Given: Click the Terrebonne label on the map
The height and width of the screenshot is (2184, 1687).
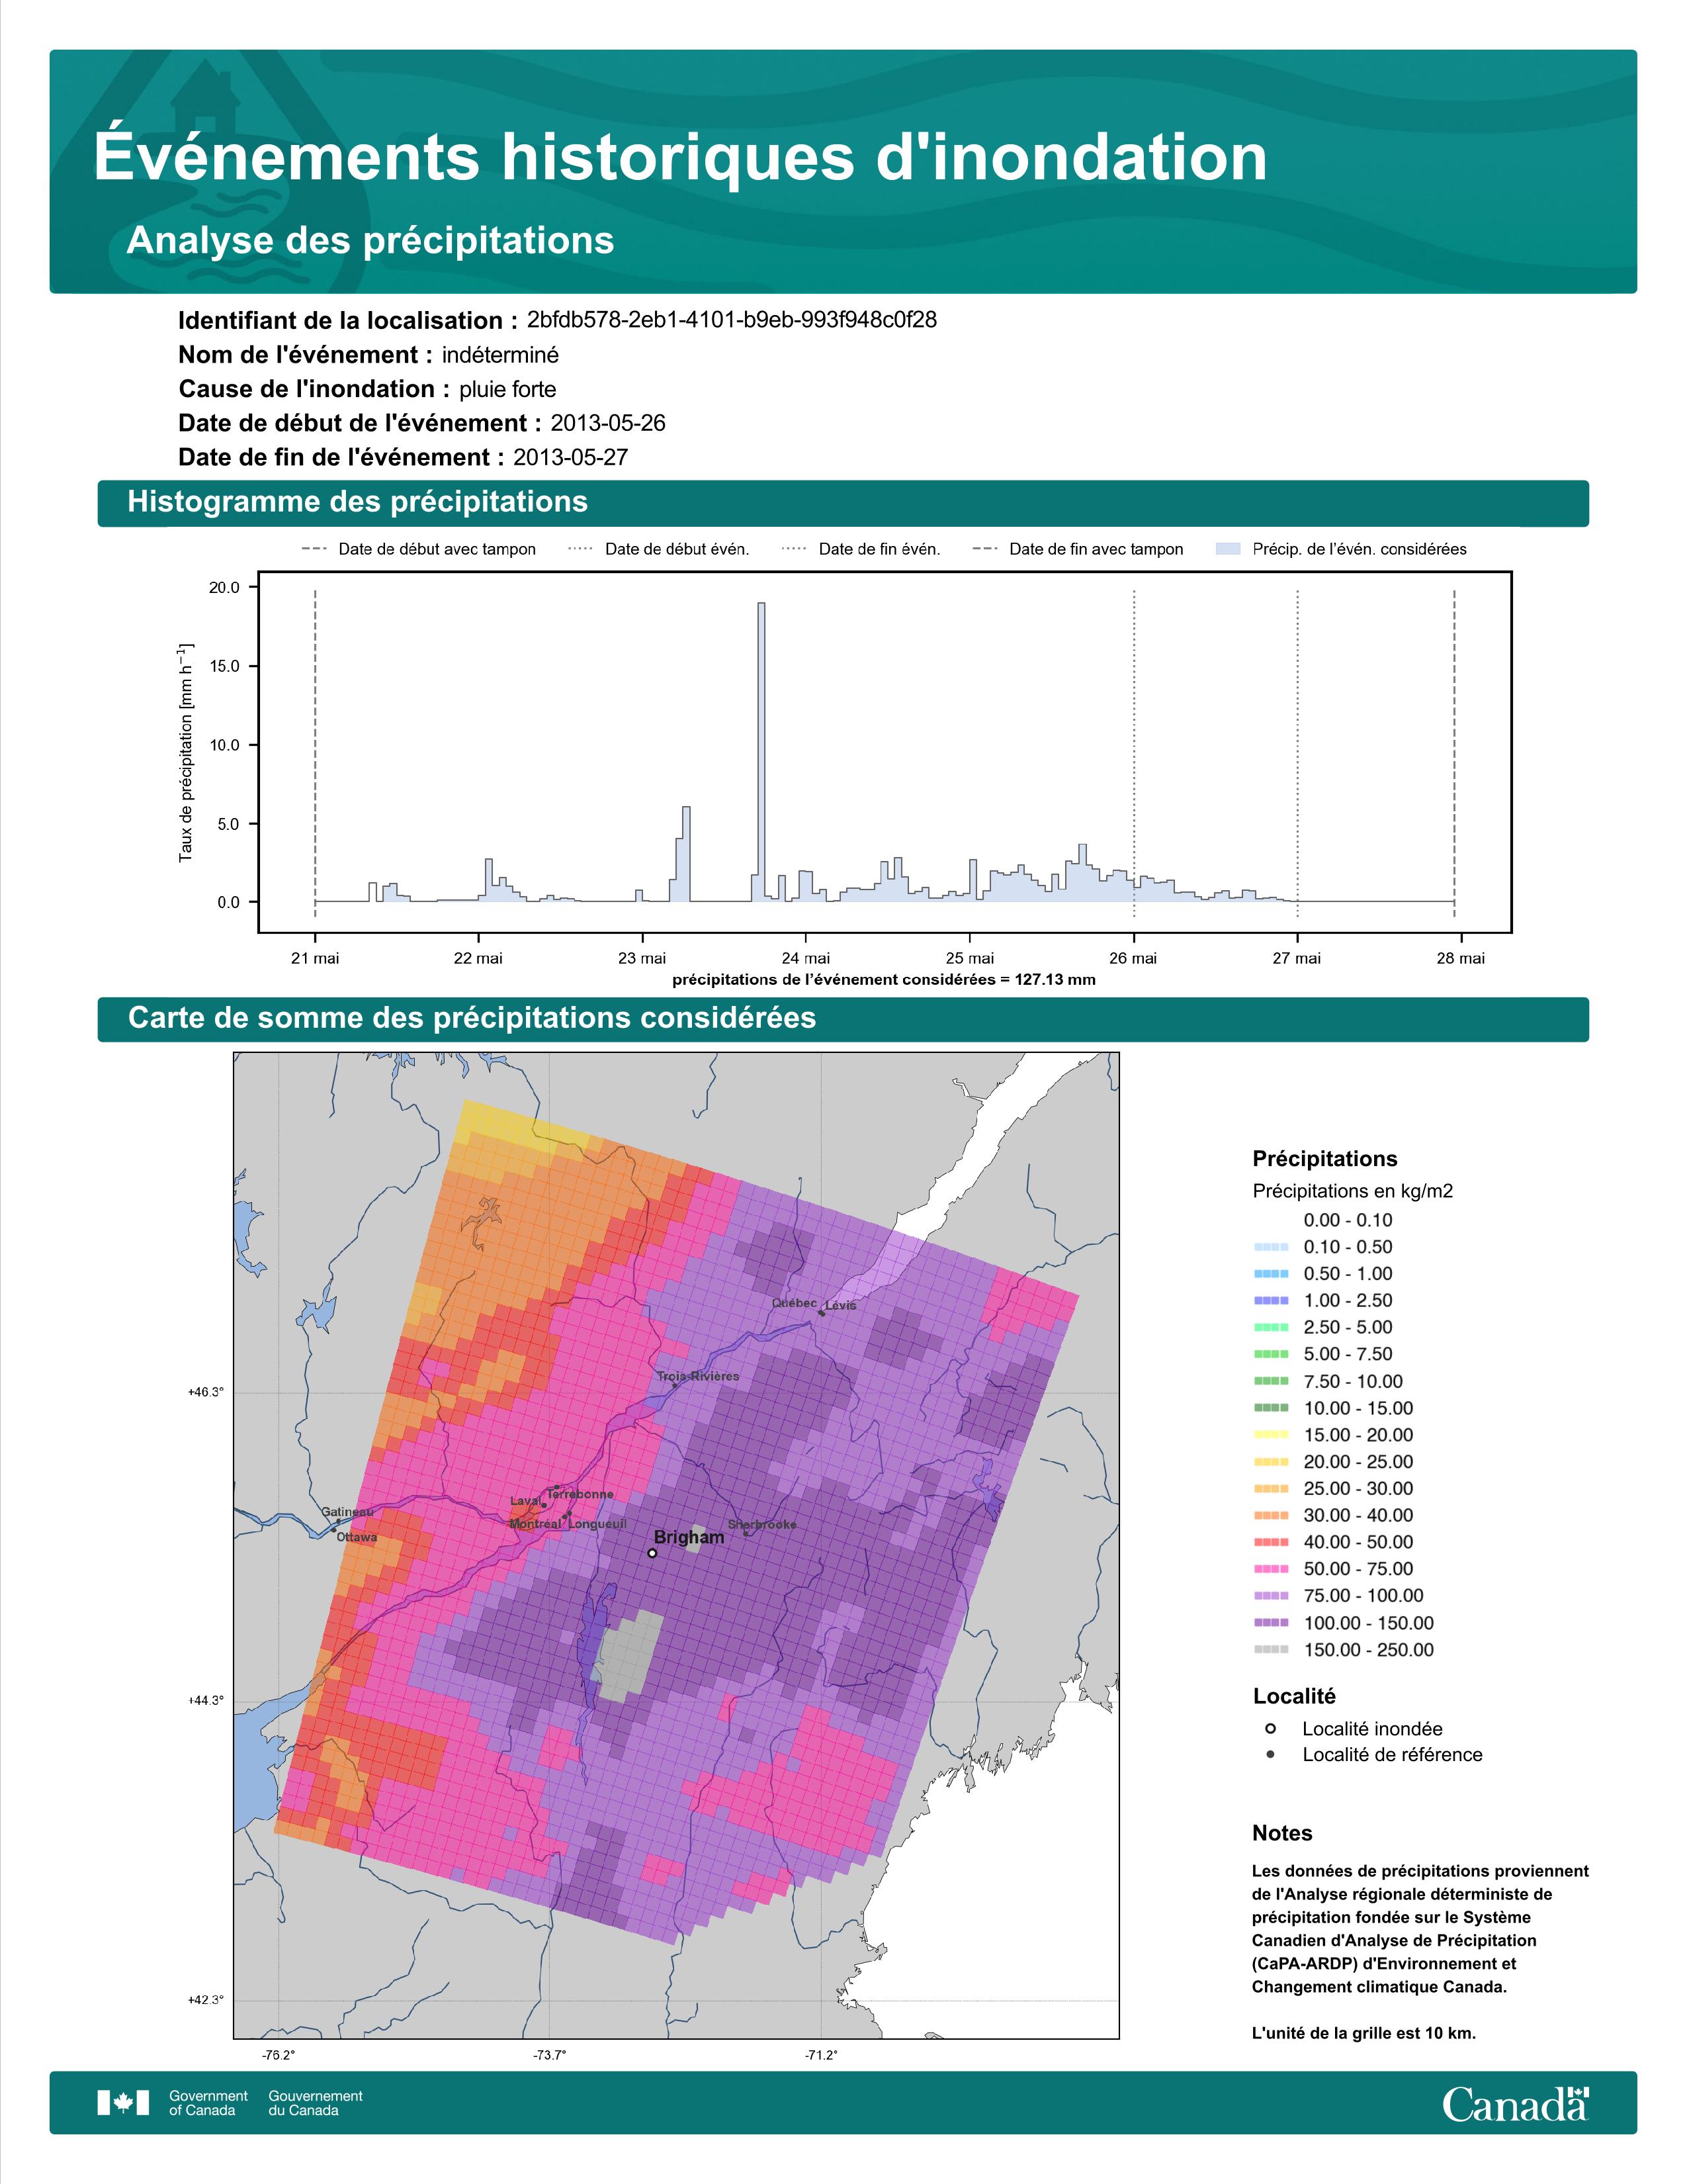Looking at the screenshot, I should tap(580, 1494).
